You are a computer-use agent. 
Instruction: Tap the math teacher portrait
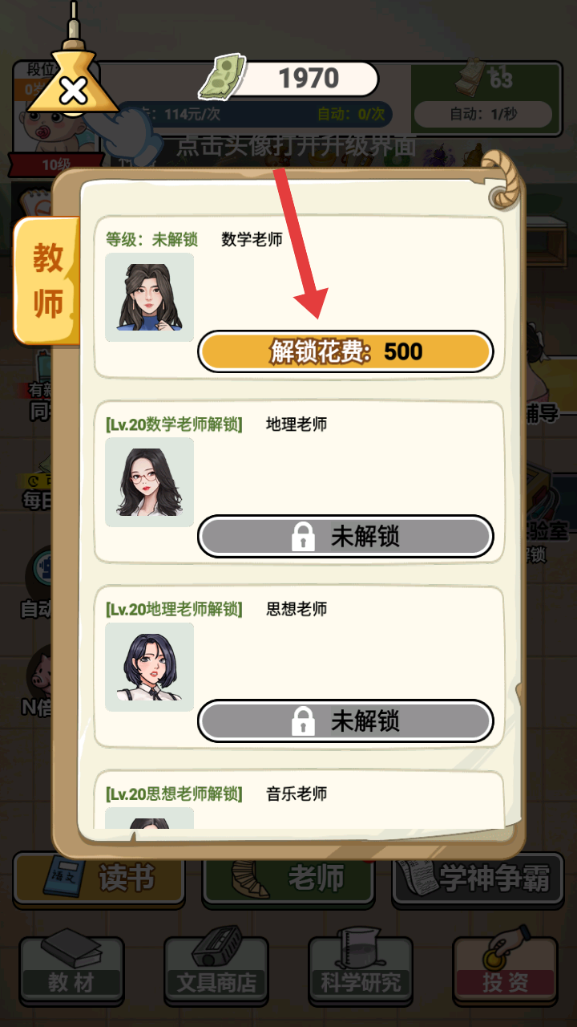click(x=150, y=298)
